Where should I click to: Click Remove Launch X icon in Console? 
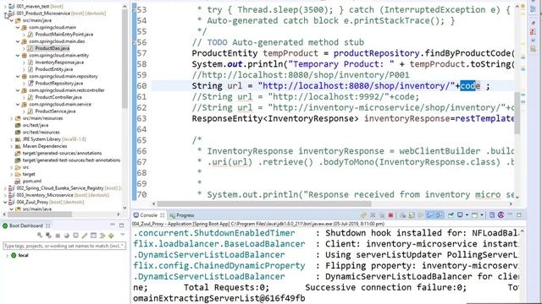click(x=373, y=215)
